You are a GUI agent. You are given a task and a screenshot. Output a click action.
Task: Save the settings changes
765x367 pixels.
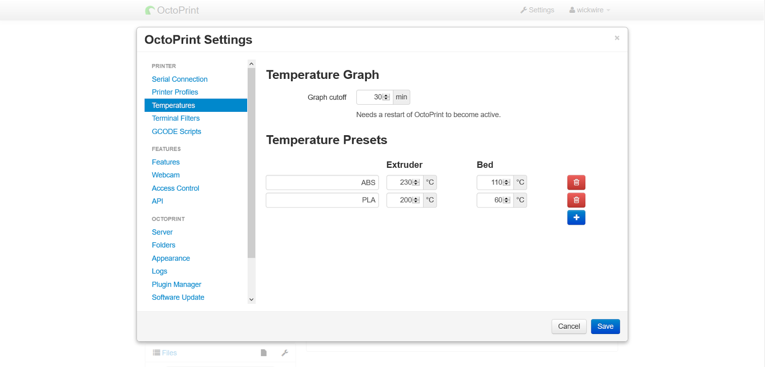605,326
